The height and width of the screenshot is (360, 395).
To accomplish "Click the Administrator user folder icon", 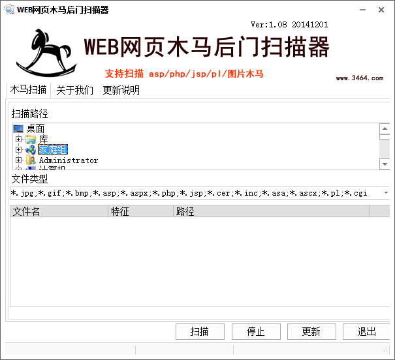I will 31,160.
